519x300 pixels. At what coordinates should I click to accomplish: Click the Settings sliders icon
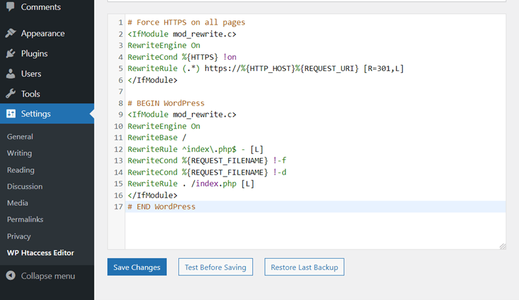[x=11, y=113]
